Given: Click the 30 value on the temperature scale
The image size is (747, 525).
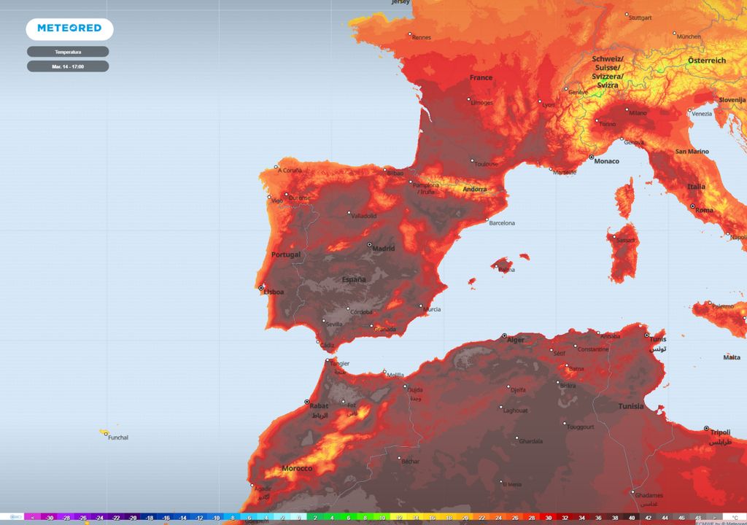Looking at the screenshot, I should tap(549, 518).
